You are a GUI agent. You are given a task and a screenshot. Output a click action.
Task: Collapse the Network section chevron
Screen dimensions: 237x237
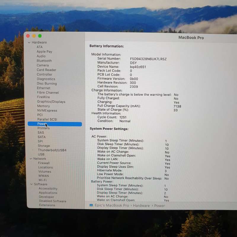point(31,158)
